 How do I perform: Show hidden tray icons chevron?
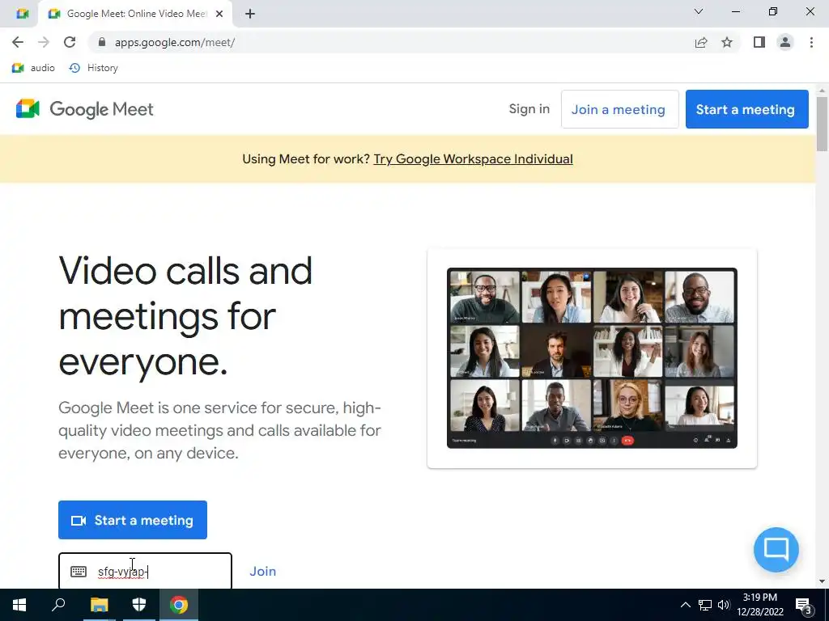pyautogui.click(x=685, y=605)
